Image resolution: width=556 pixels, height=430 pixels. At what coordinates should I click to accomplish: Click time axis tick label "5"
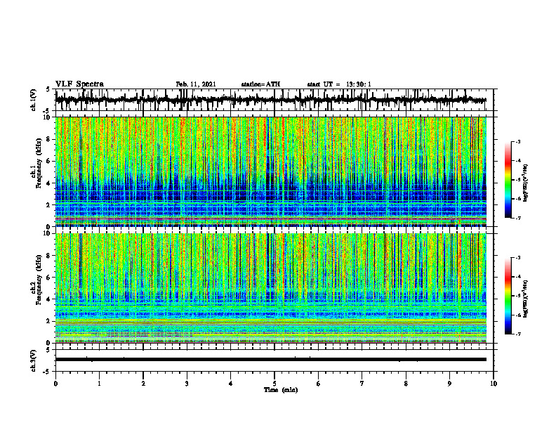(x=274, y=384)
